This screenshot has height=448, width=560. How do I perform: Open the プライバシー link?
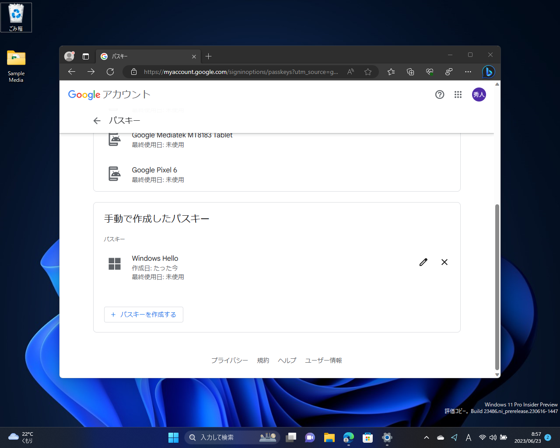tap(229, 360)
